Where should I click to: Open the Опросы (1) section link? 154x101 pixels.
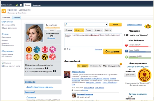tap(30, 82)
